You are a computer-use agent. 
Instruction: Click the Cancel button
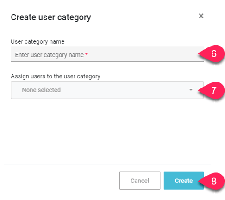click(140, 181)
